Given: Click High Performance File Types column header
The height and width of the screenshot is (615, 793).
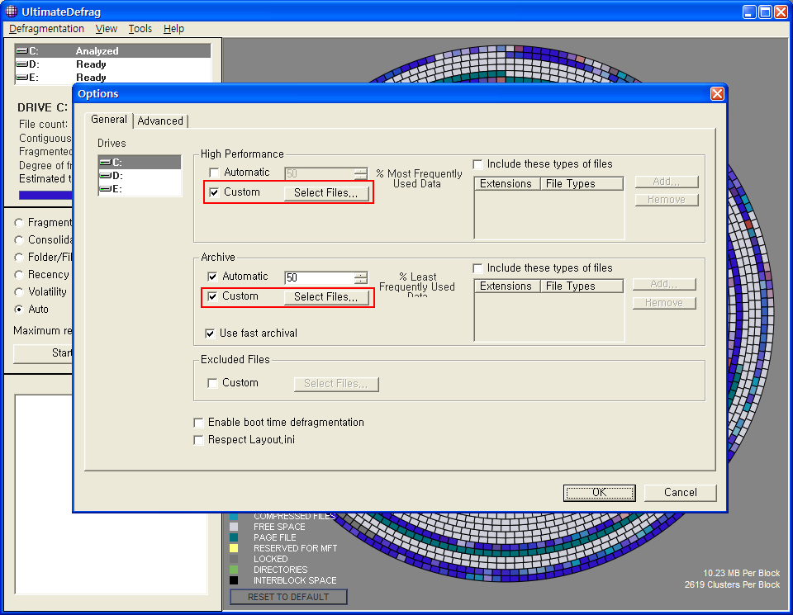Looking at the screenshot, I should (582, 184).
